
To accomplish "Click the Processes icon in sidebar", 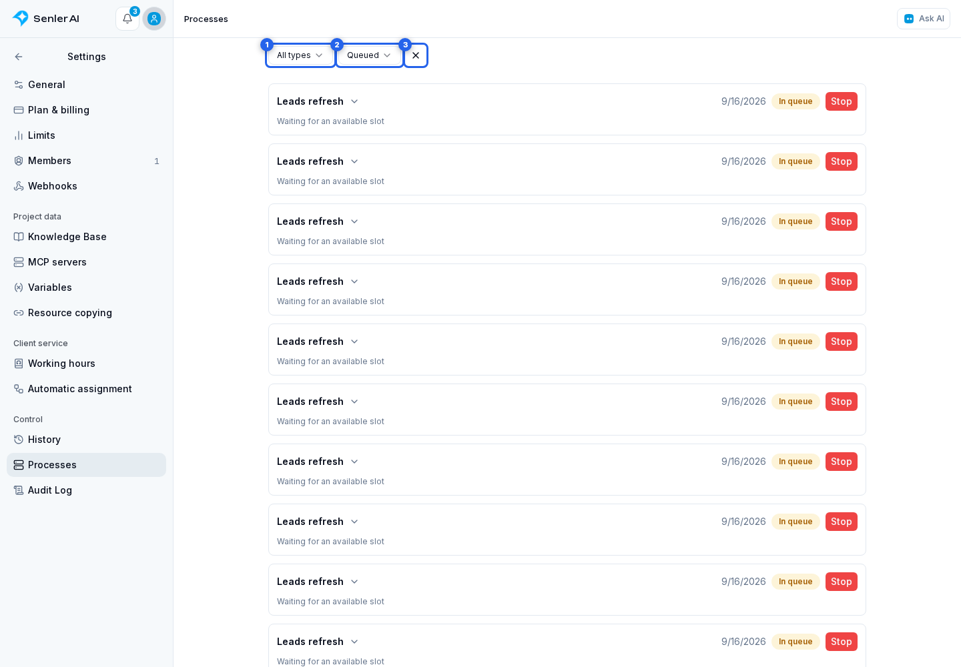I will tap(19, 465).
